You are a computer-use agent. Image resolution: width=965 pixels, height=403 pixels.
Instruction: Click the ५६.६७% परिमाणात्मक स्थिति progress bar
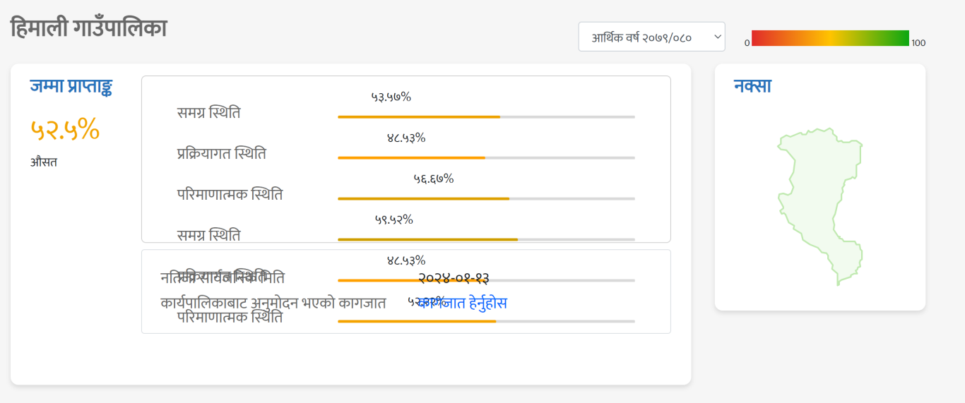click(x=486, y=198)
